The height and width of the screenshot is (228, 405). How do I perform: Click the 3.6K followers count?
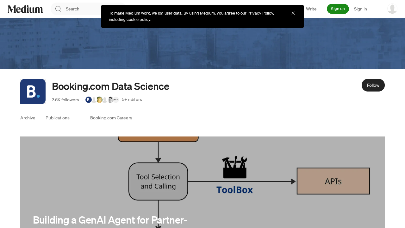(x=65, y=99)
